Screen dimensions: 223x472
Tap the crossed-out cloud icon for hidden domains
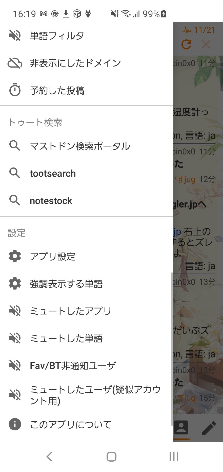[15, 63]
